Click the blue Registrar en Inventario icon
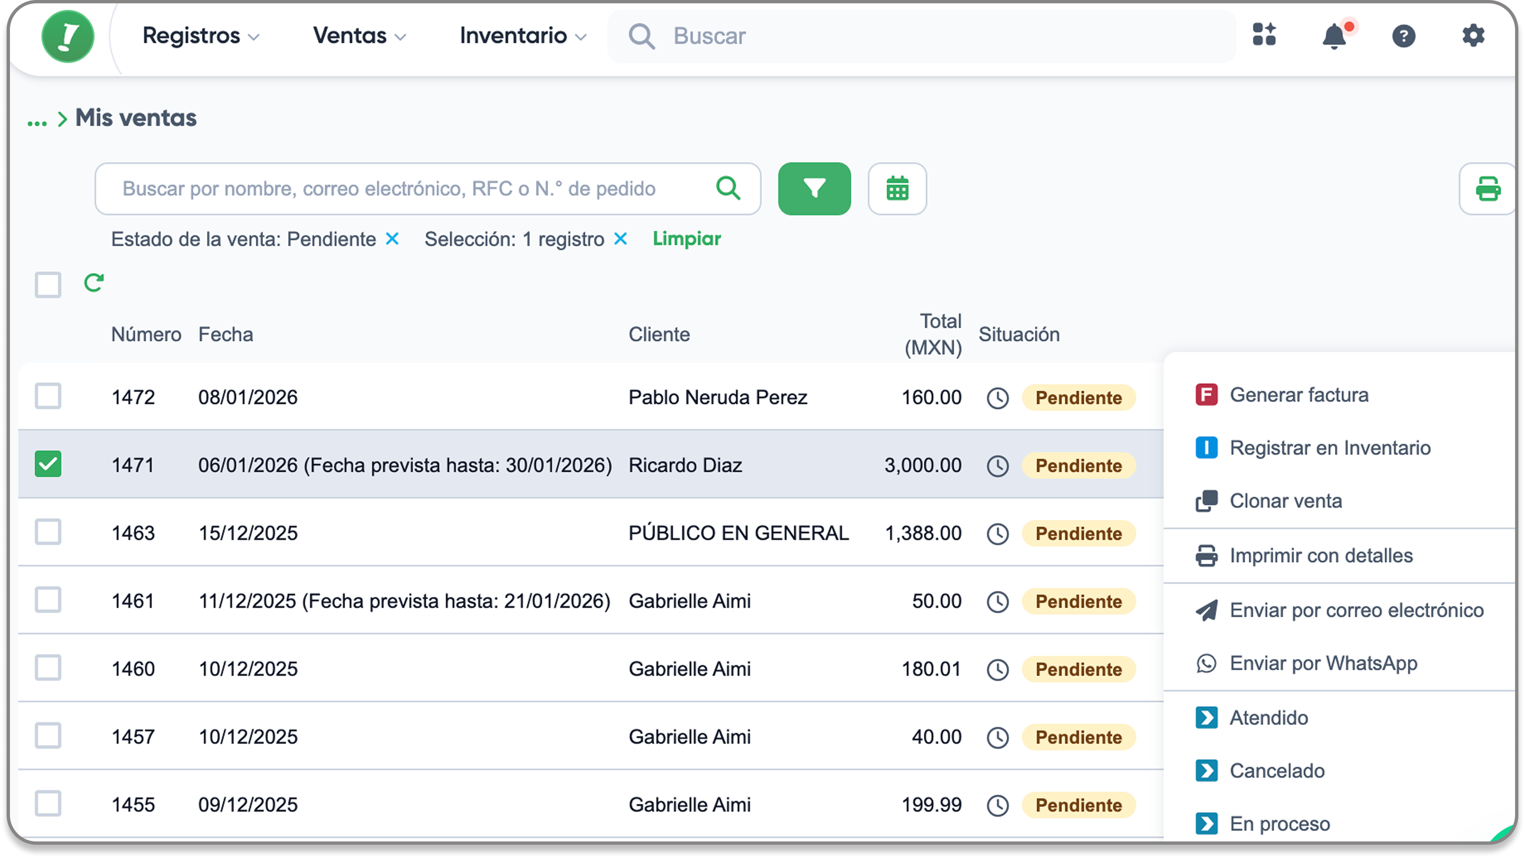Screen dimensions: 1525x858 1206,448
